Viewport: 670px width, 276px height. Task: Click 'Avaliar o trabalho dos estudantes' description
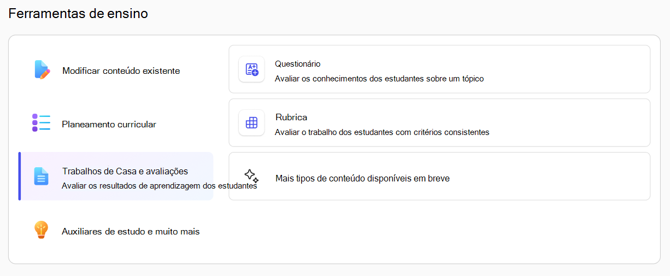tap(382, 132)
